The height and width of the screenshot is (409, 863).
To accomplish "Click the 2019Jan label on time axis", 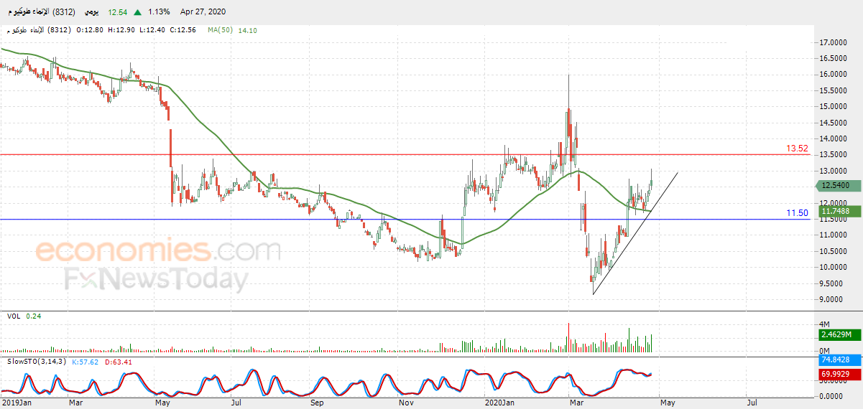I will coord(16,403).
